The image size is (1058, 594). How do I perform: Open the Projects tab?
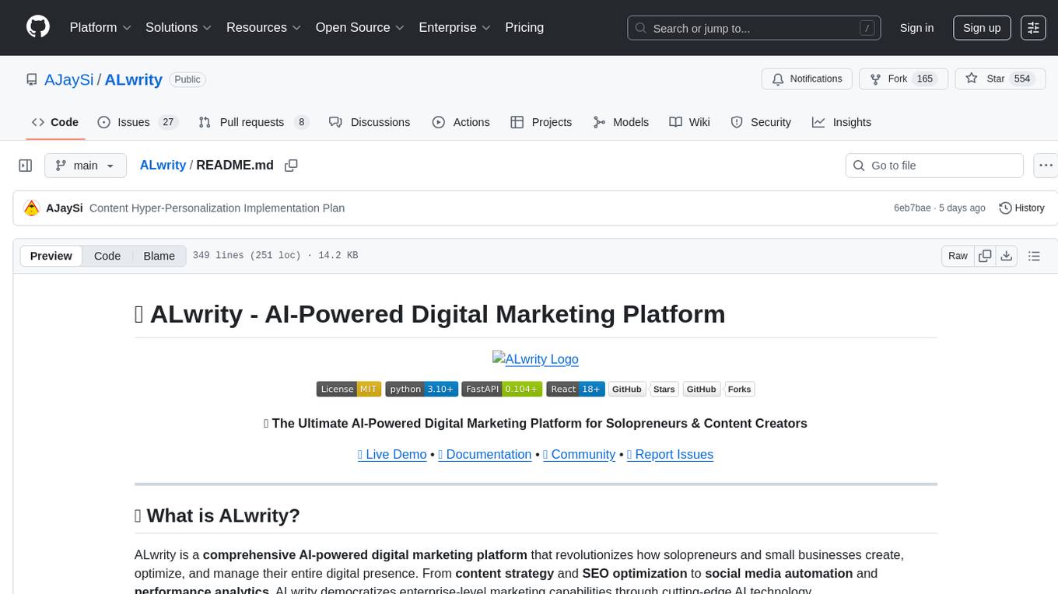(541, 122)
